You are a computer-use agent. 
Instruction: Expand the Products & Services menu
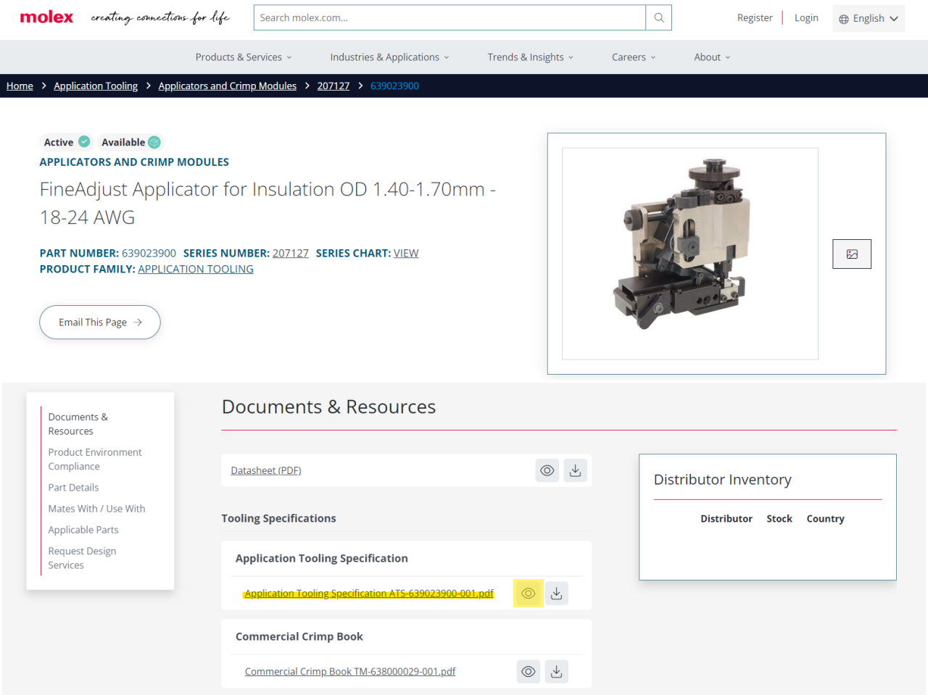pos(244,57)
